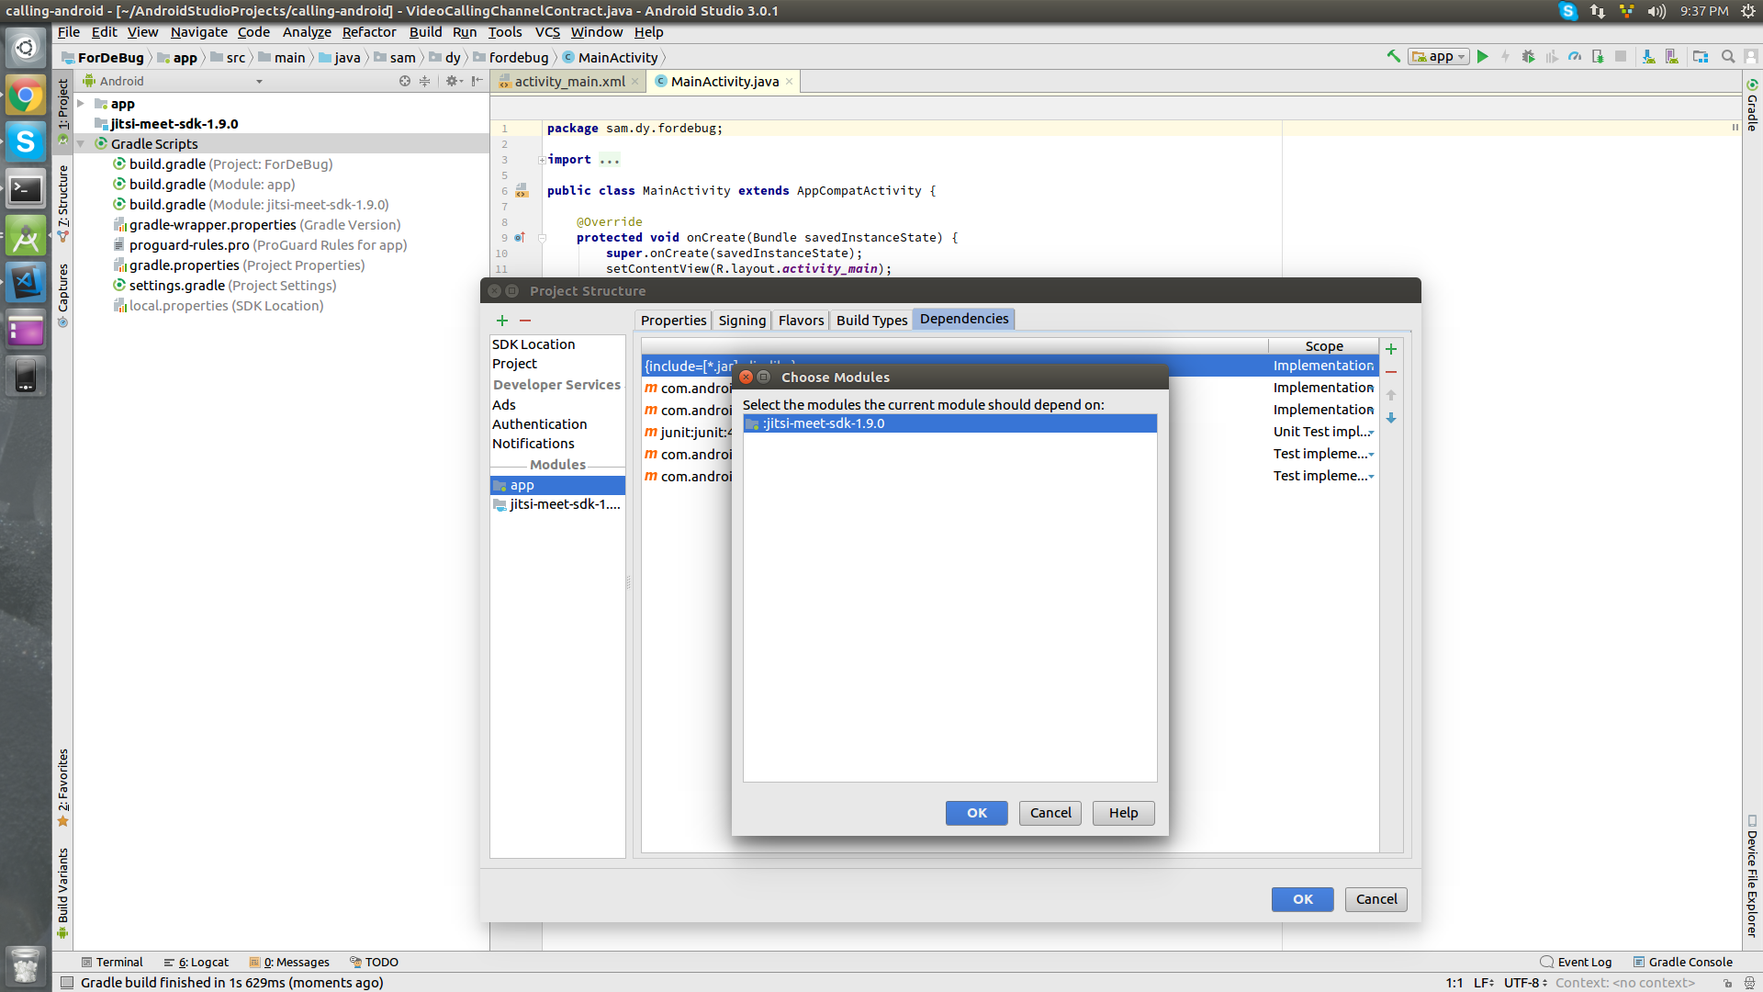
Task: Debug the app with the bug icon
Action: coord(1529,56)
